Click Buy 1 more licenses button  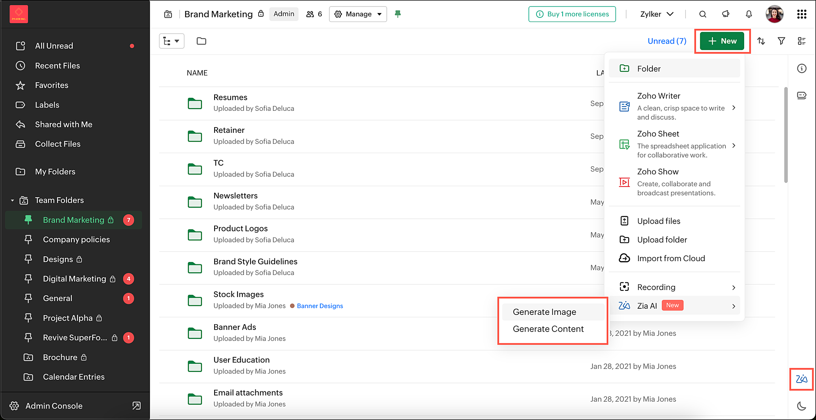(572, 14)
